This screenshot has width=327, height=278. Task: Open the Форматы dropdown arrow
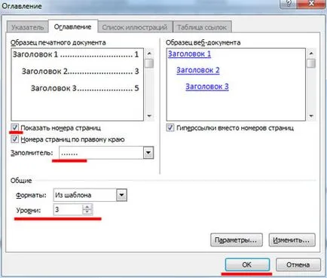121,195
